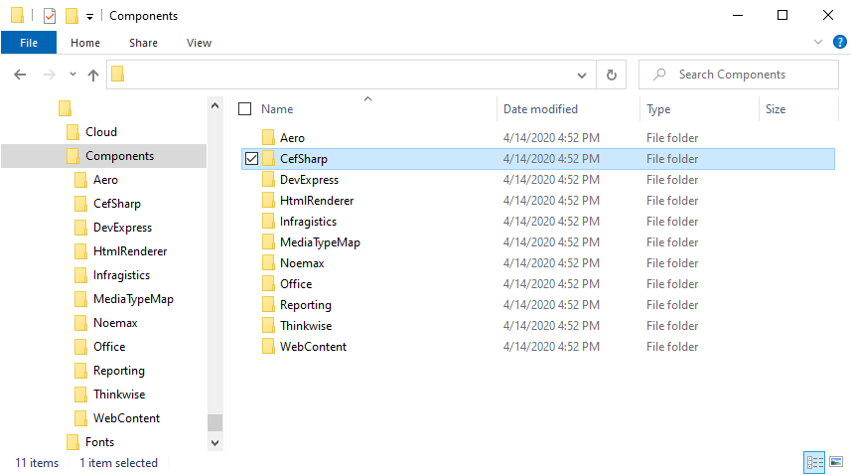Click Properties icon in quick access toolbar
The height and width of the screenshot is (475, 852).
[50, 16]
